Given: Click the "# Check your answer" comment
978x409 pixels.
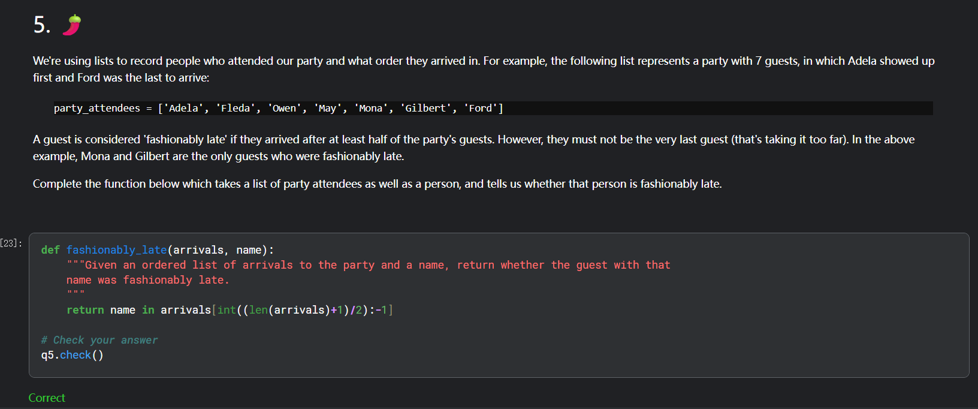Looking at the screenshot, I should tap(99, 340).
